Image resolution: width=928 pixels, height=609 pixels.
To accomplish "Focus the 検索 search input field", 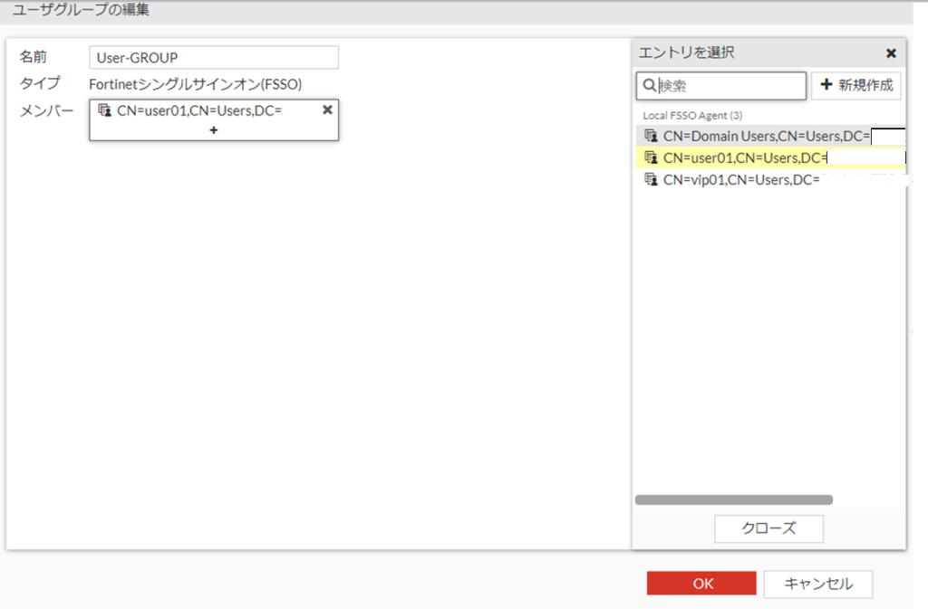I will pyautogui.click(x=730, y=86).
